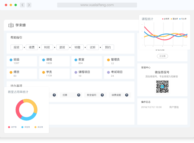The height and width of the screenshot is (143, 194).
Task: Open the 续费提醒 to-do item
Action: (x=120, y=95)
